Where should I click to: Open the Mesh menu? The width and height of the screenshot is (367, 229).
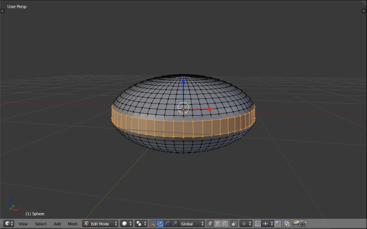coord(72,224)
